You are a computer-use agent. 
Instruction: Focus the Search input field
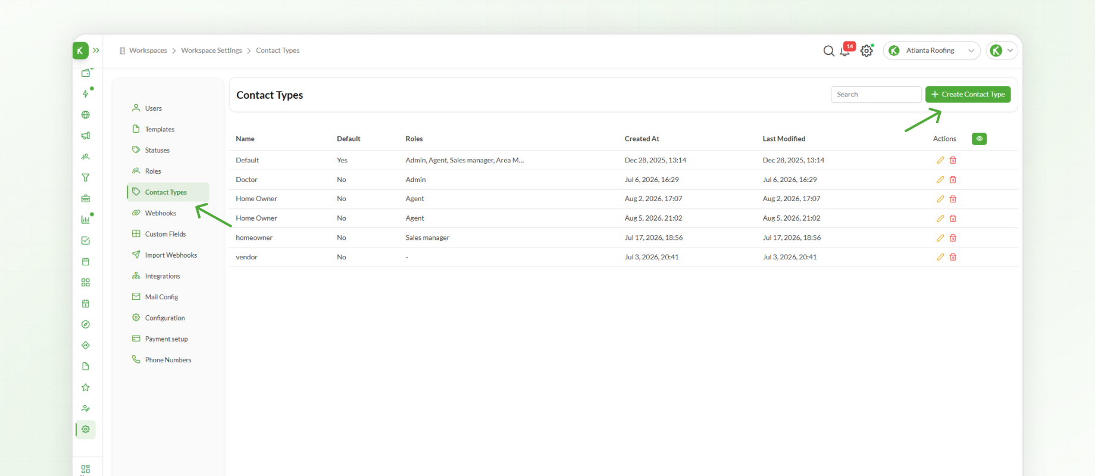click(876, 95)
